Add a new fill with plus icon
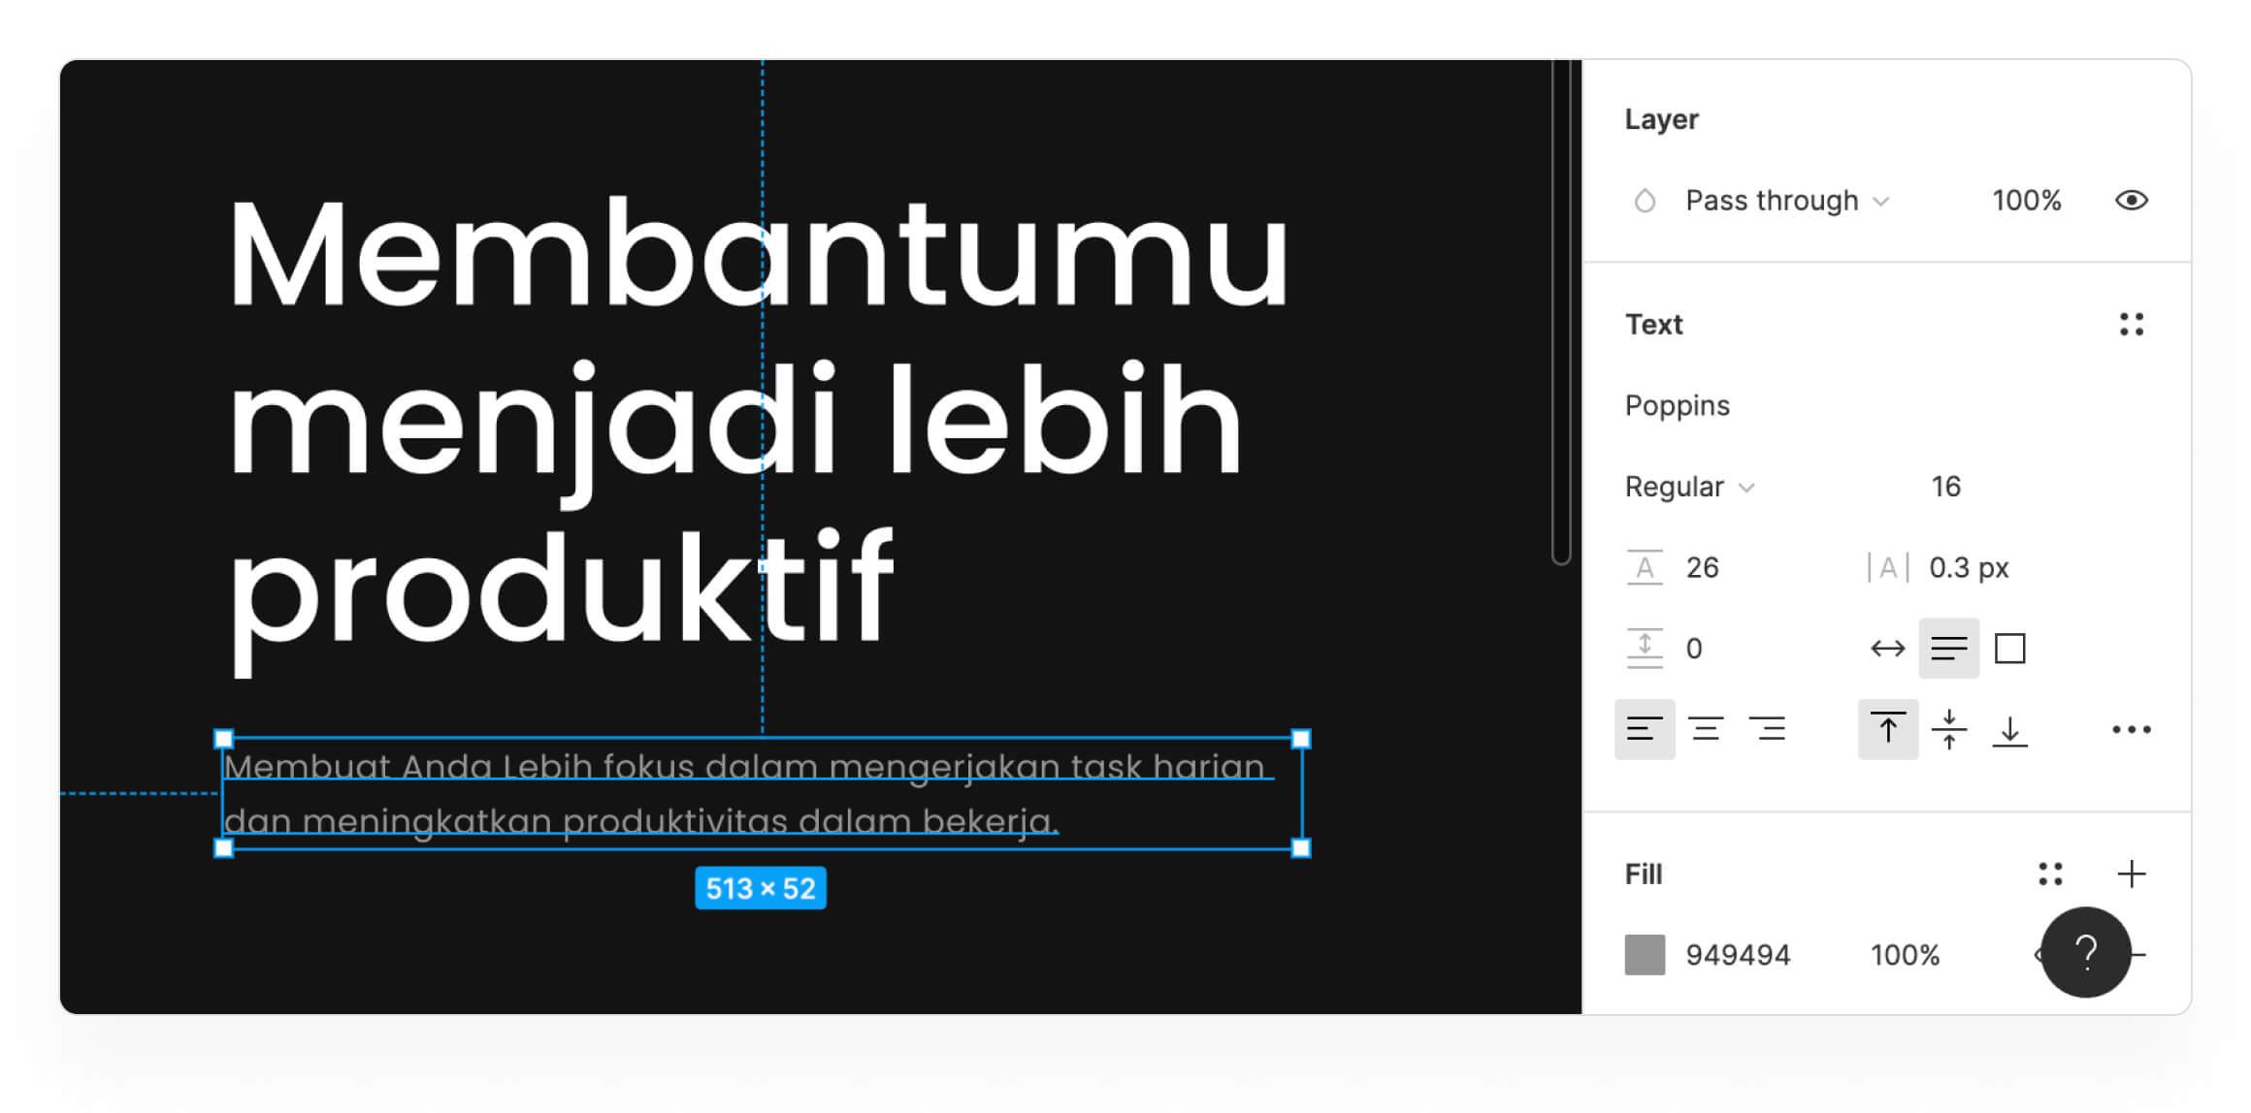 [2131, 874]
